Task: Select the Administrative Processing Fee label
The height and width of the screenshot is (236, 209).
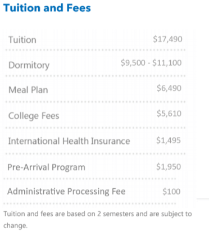Action: (66, 192)
